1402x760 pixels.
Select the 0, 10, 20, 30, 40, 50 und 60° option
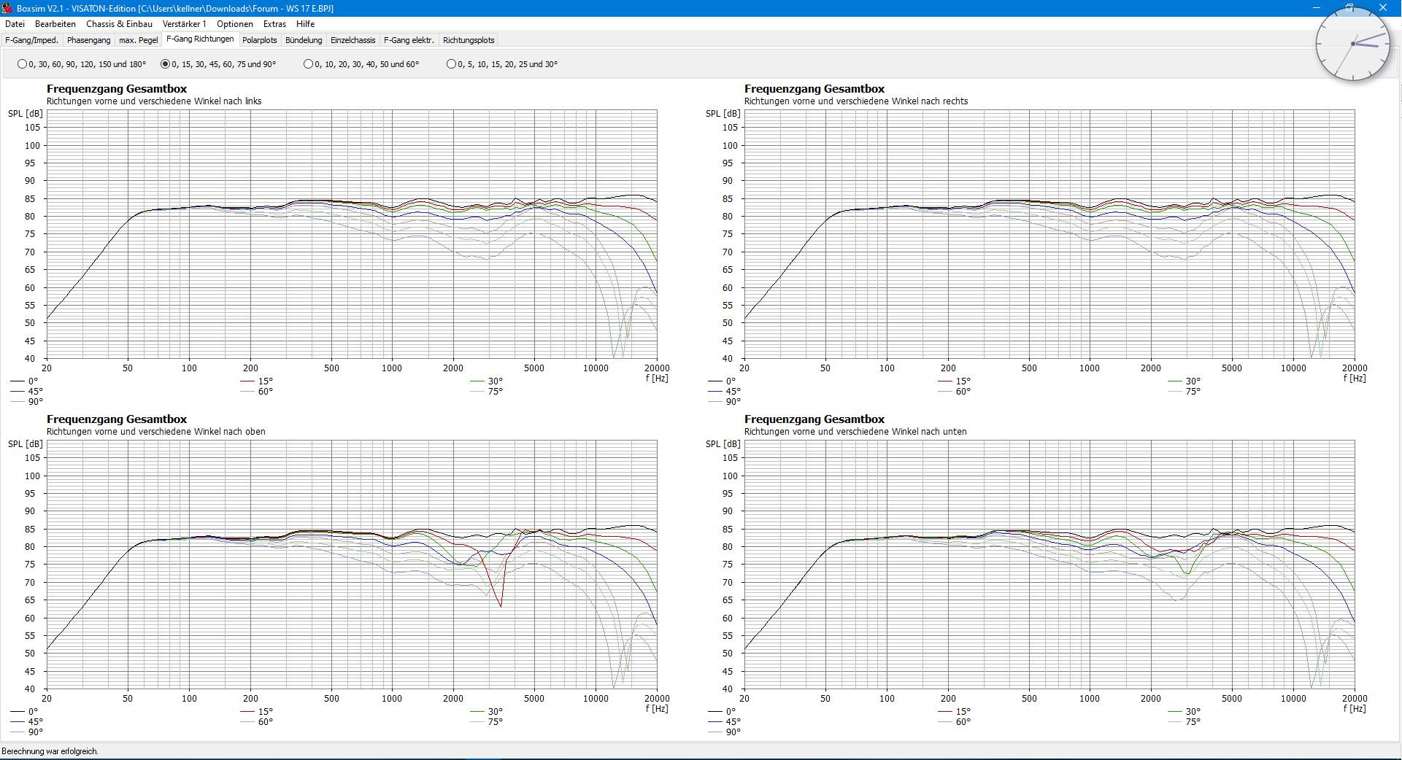tap(308, 64)
